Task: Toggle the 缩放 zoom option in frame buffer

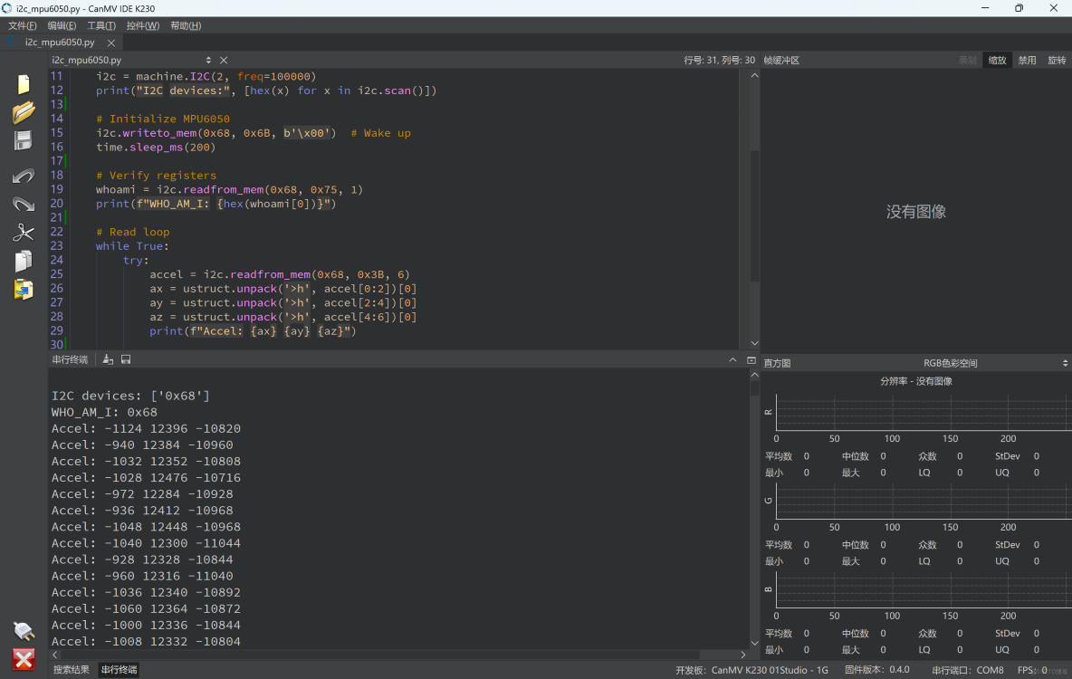Action: click(x=997, y=61)
